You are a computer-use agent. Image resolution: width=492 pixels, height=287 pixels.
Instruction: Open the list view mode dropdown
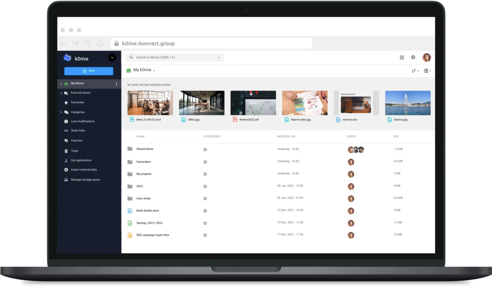click(x=427, y=71)
